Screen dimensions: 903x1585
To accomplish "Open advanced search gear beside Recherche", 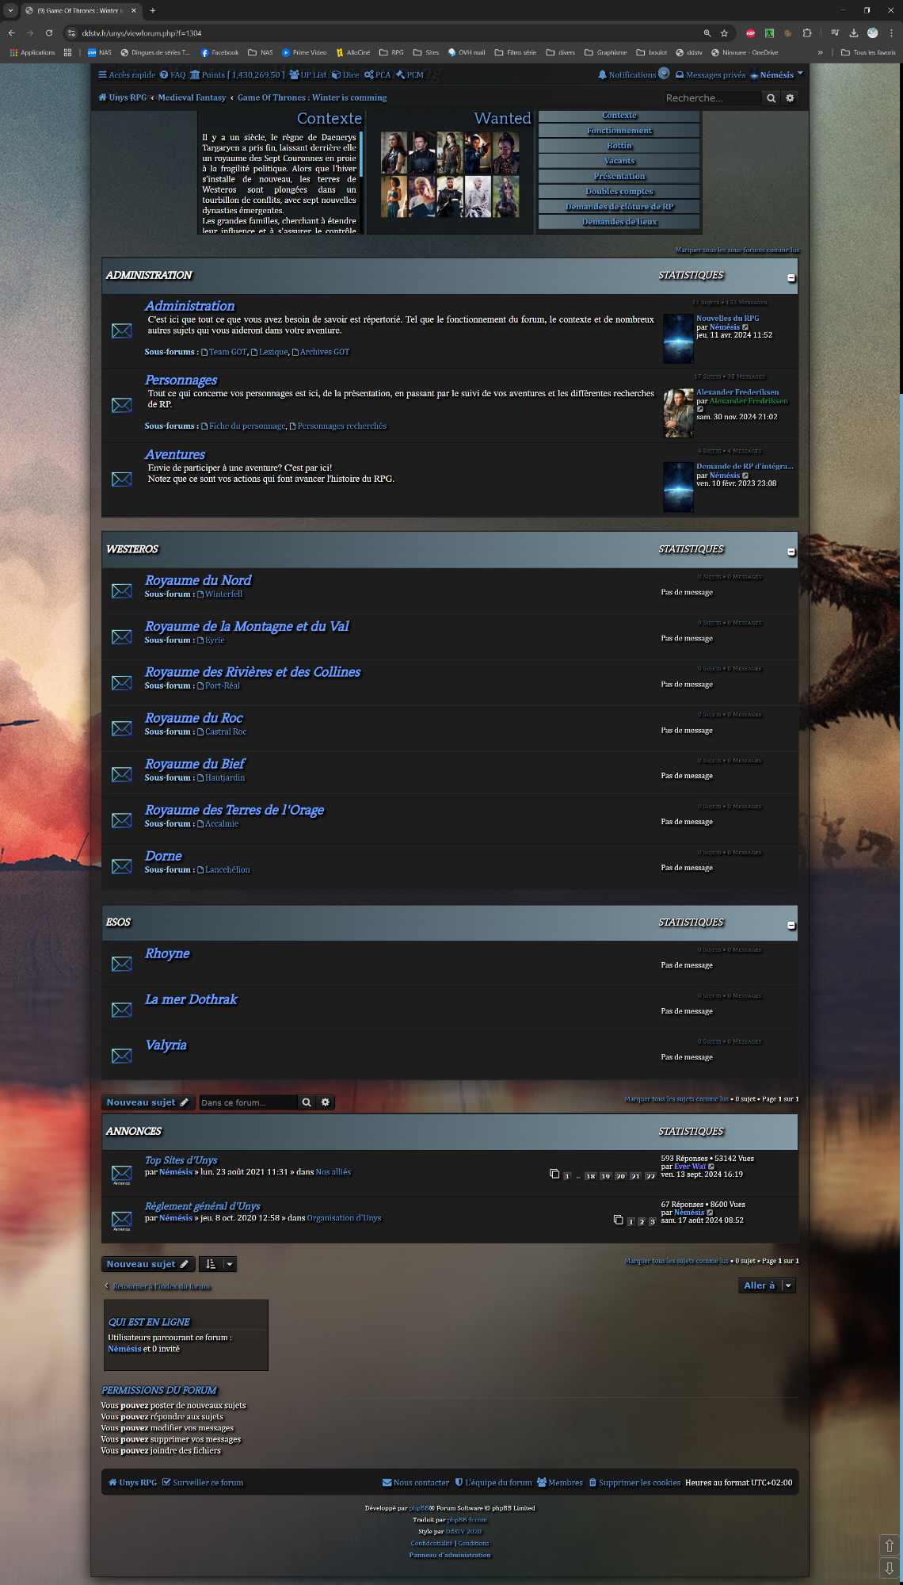I will (x=790, y=98).
